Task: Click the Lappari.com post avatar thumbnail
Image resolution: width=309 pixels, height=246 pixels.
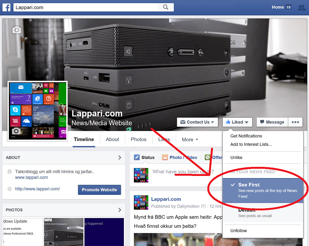Action: point(141,202)
